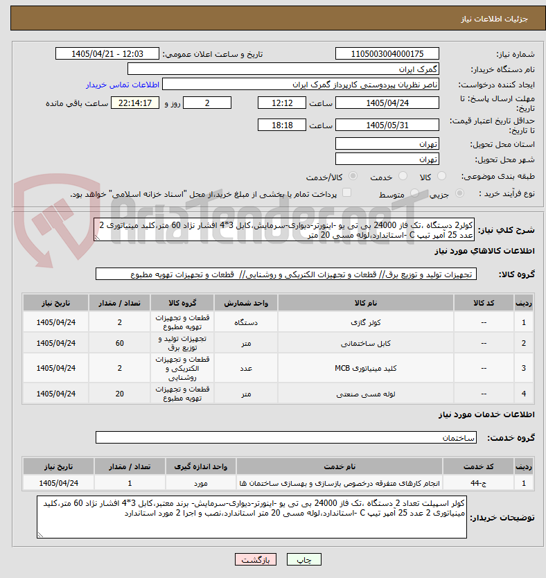Click quantity 20 in لوله مسی row
Screen dimensions: 546x578
(x=119, y=394)
